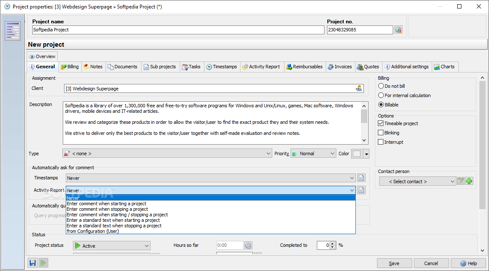
Task: Click into the Project name field
Action: pos(178,30)
